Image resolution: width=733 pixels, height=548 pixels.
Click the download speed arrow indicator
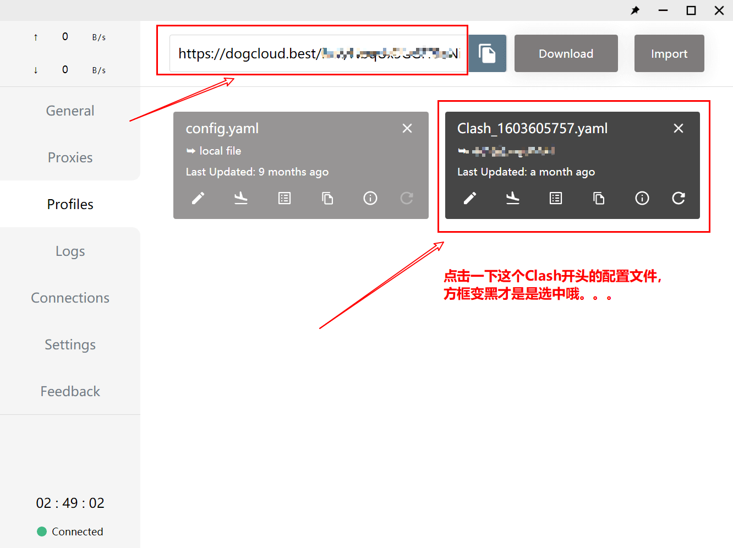36,70
